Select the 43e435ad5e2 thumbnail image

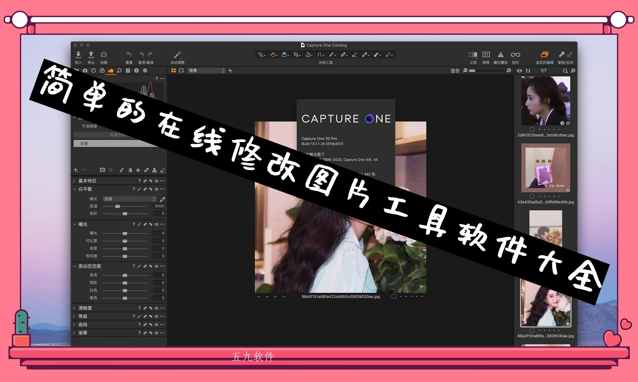click(x=545, y=168)
